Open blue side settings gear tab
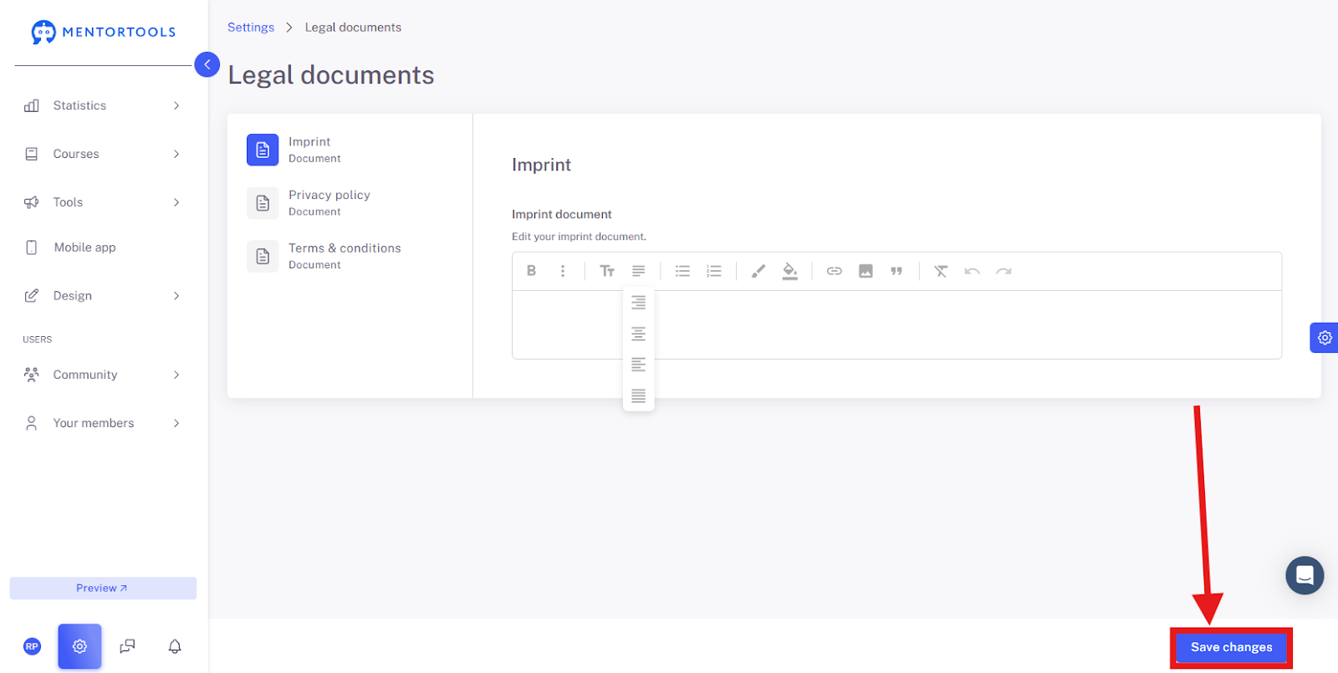The width and height of the screenshot is (1338, 673). pos(1324,338)
